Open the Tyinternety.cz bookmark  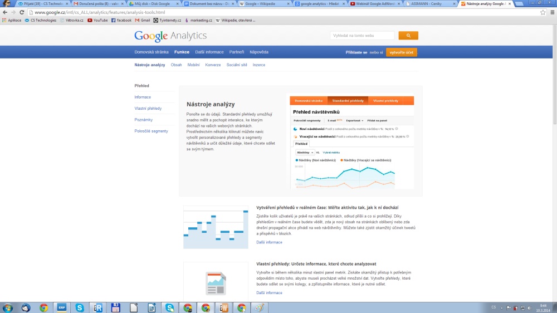[167, 20]
